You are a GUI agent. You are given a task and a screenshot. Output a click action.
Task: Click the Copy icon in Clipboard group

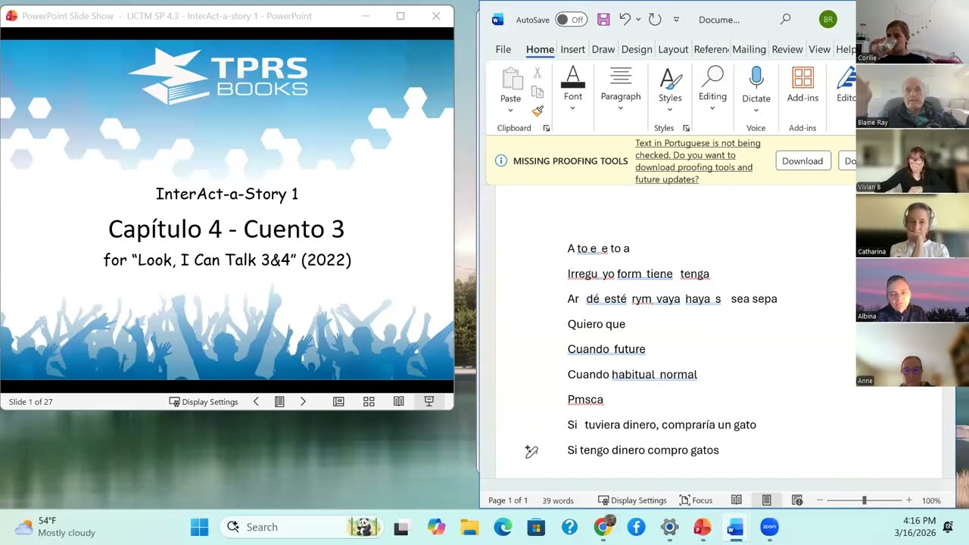537,92
